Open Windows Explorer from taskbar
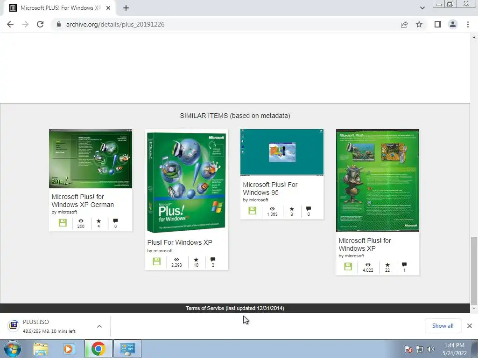The height and width of the screenshot is (358, 478). (40, 349)
